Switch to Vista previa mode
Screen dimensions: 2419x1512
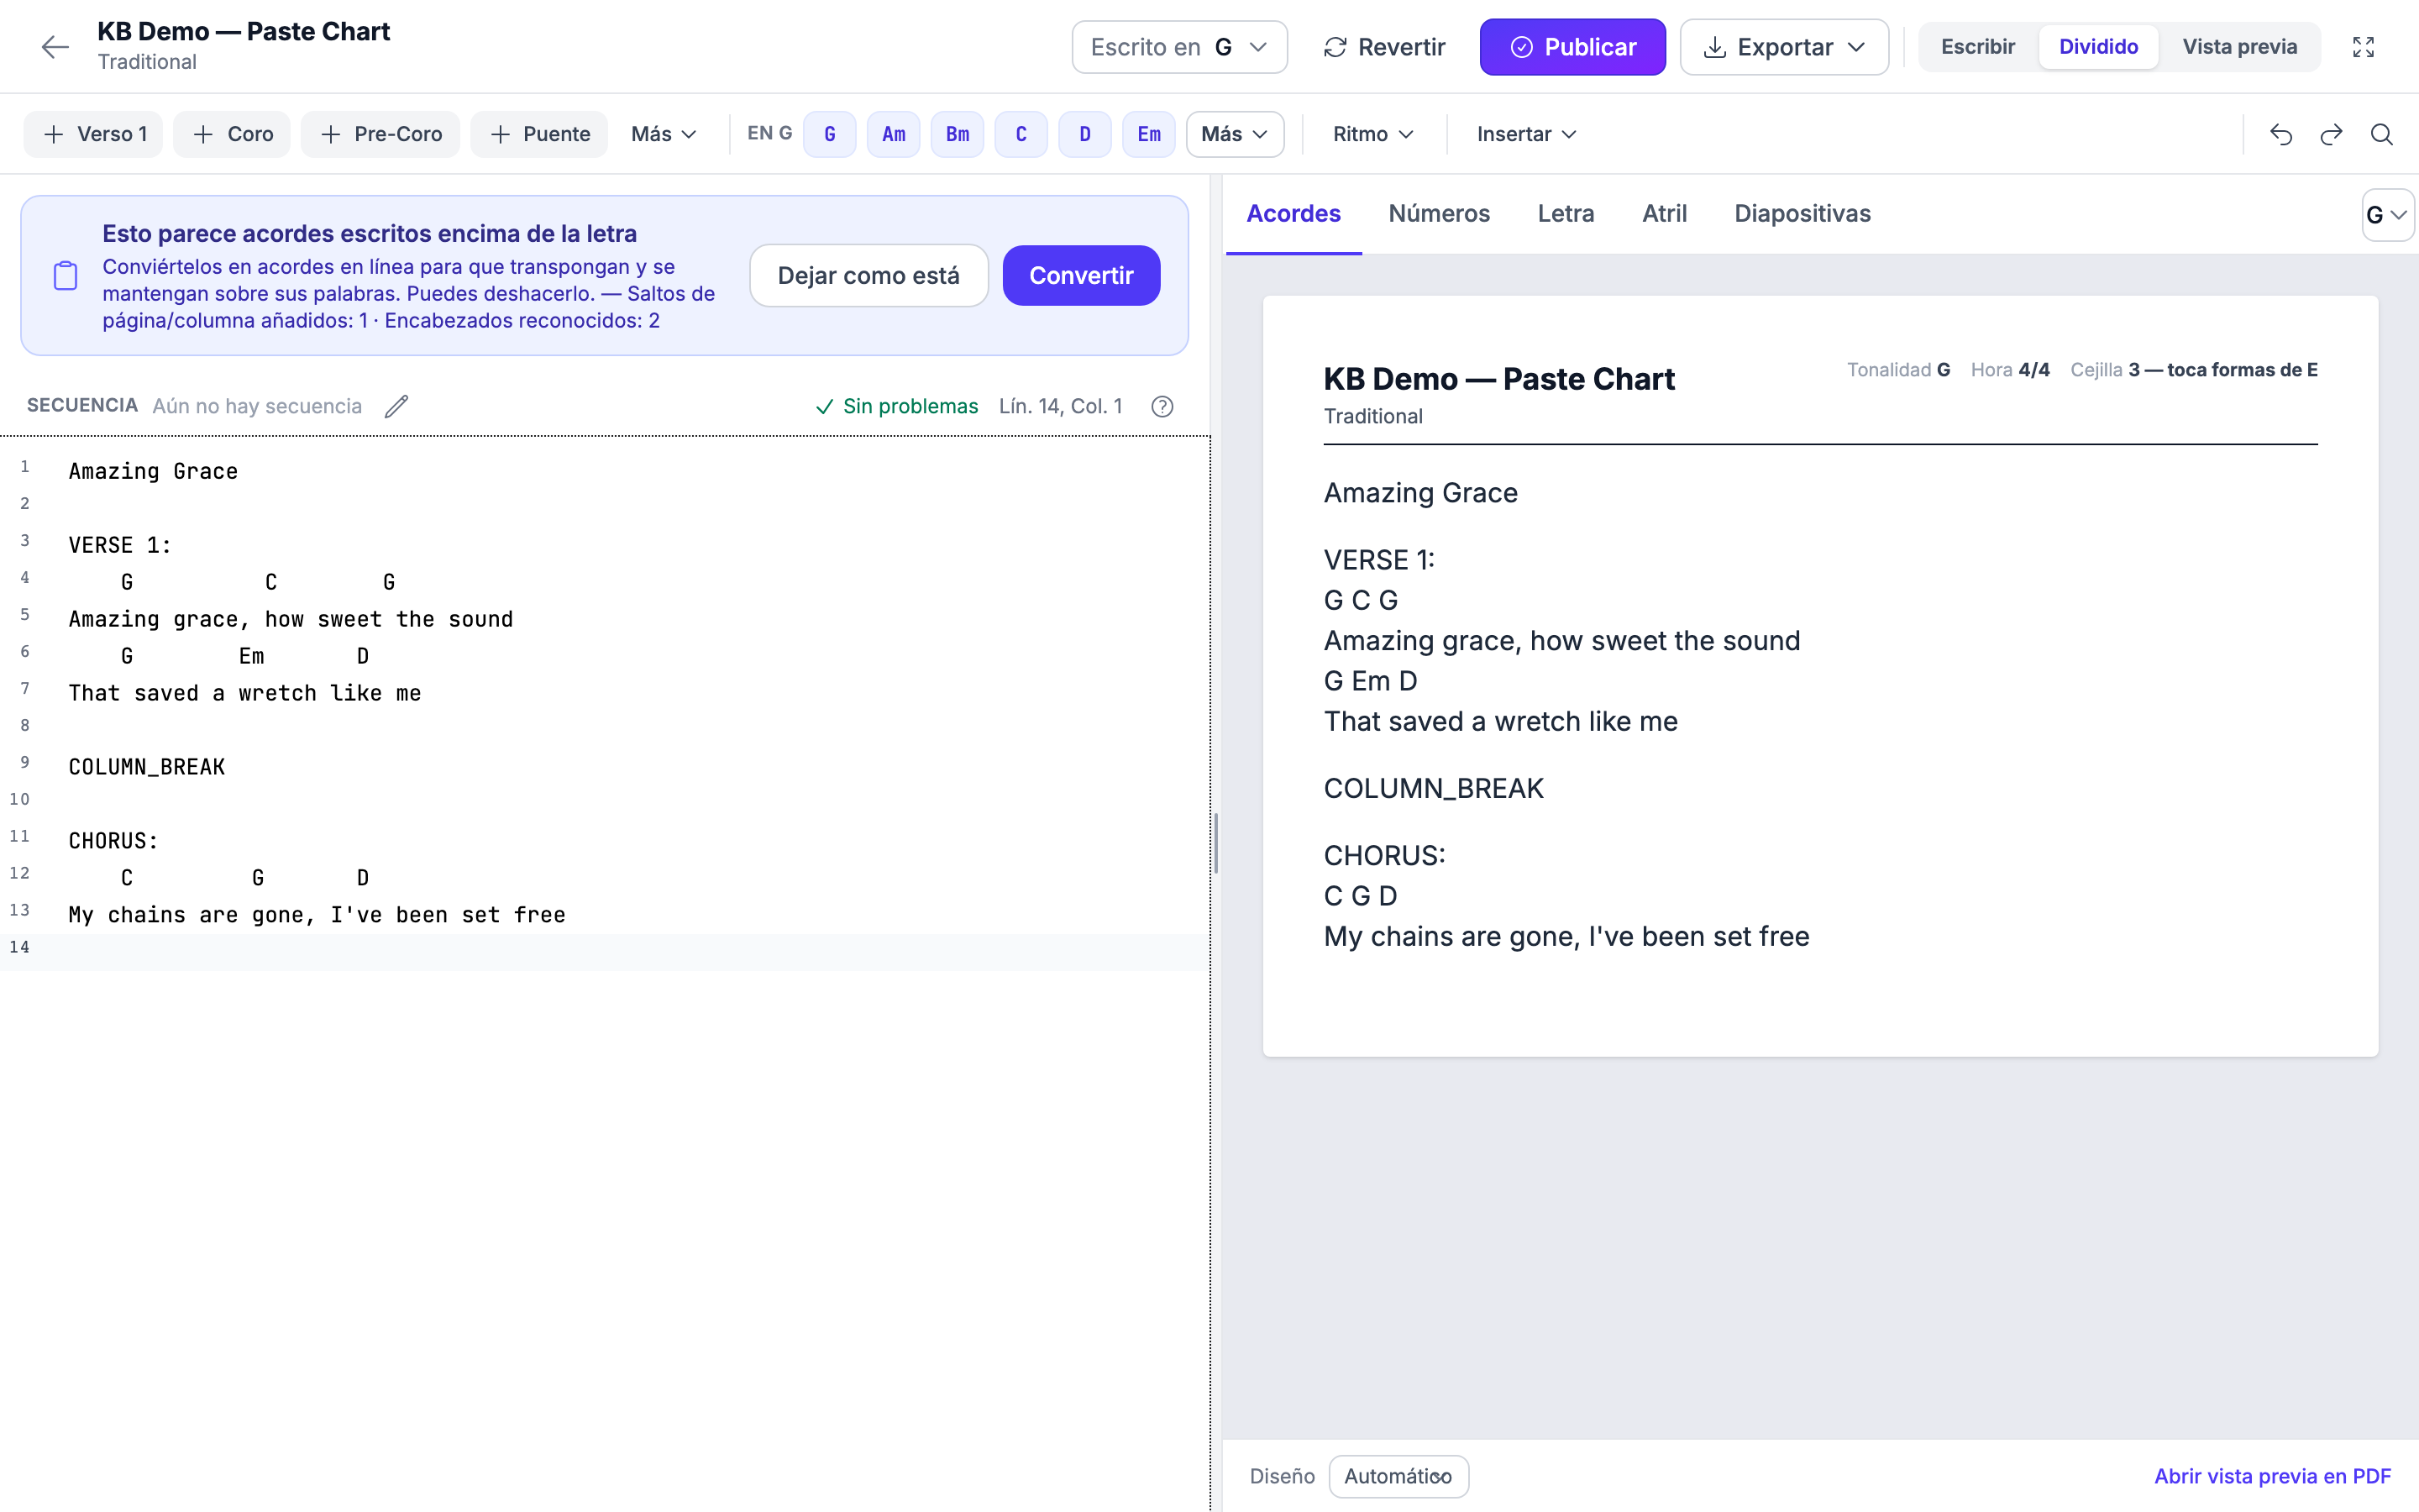[2239, 47]
